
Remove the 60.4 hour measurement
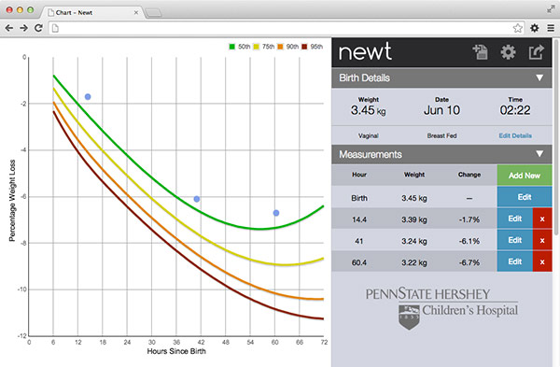click(x=542, y=261)
